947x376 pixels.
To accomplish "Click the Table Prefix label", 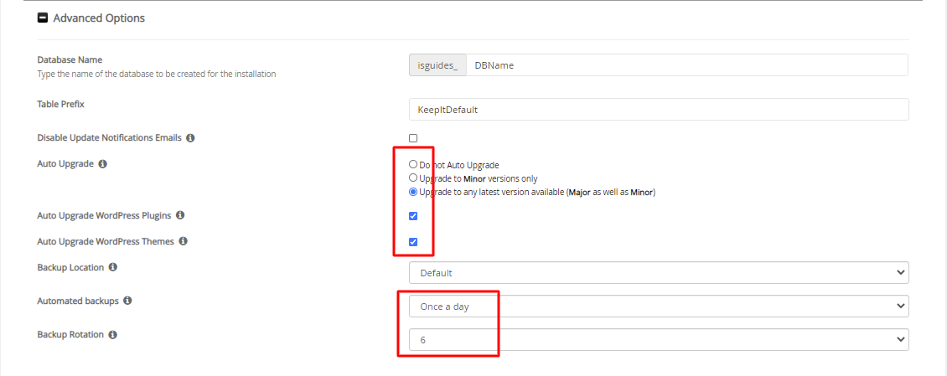I will (x=61, y=105).
